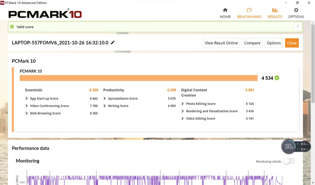Click Rendering and Visualization value 3 416
This screenshot has width=315, height=185.
pos(250,111)
